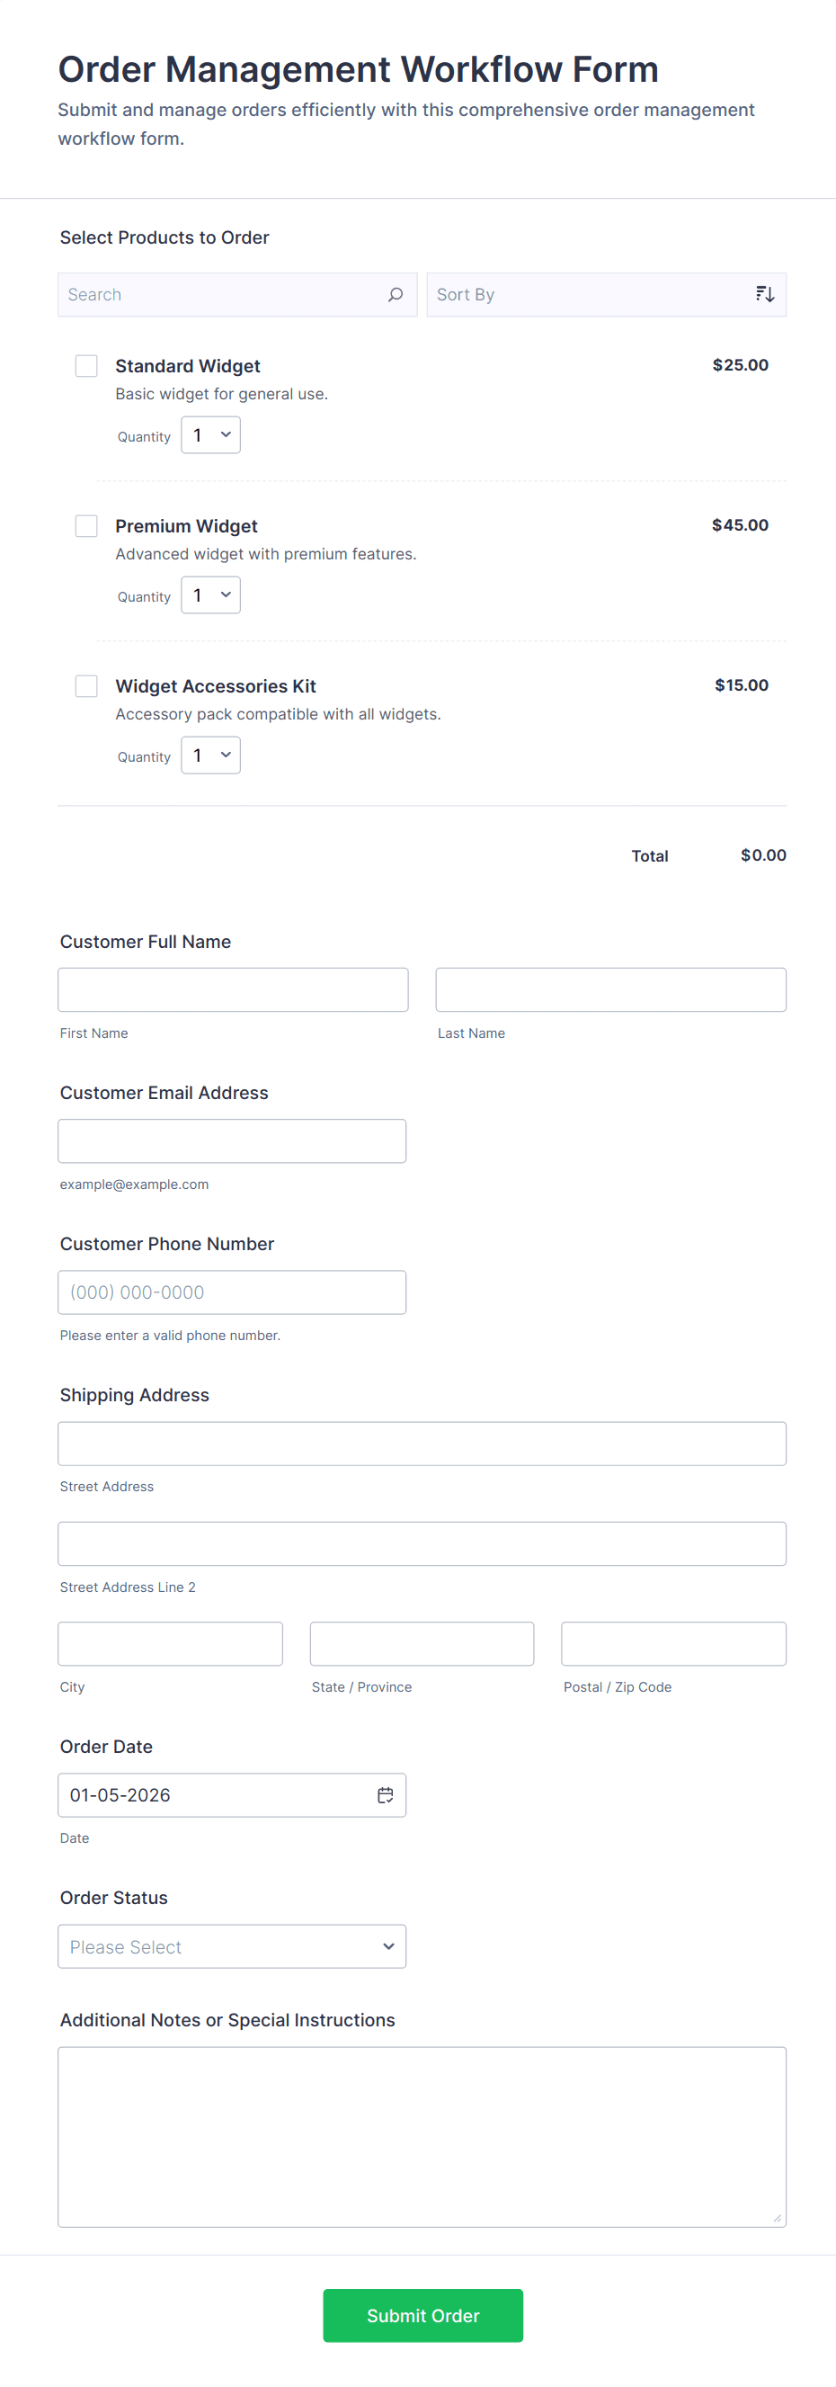Open the Order Status dropdown

(231, 1946)
